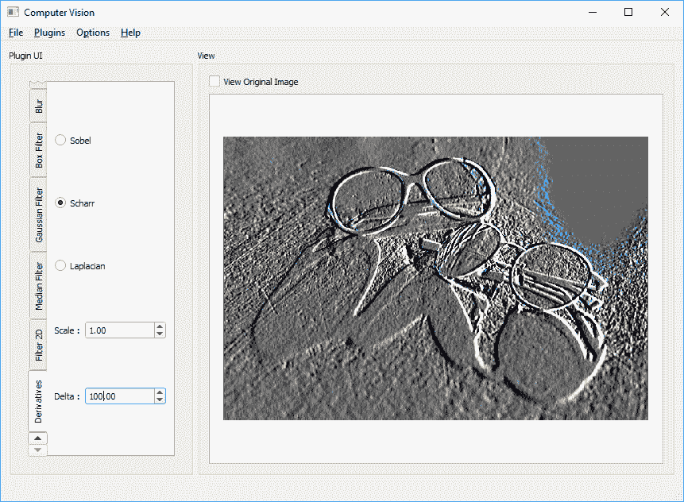The height and width of the screenshot is (502, 684).
Task: Decrease the Scale value with down arrow
Action: pos(160,334)
